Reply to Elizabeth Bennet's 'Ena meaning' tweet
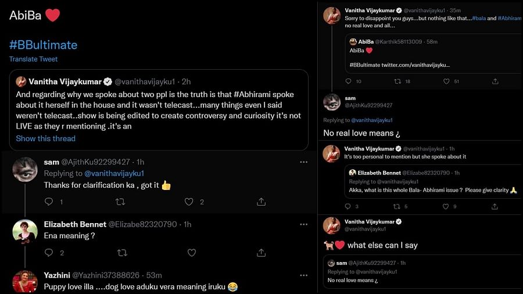Screen dimensions: 523x294 click(x=49, y=252)
